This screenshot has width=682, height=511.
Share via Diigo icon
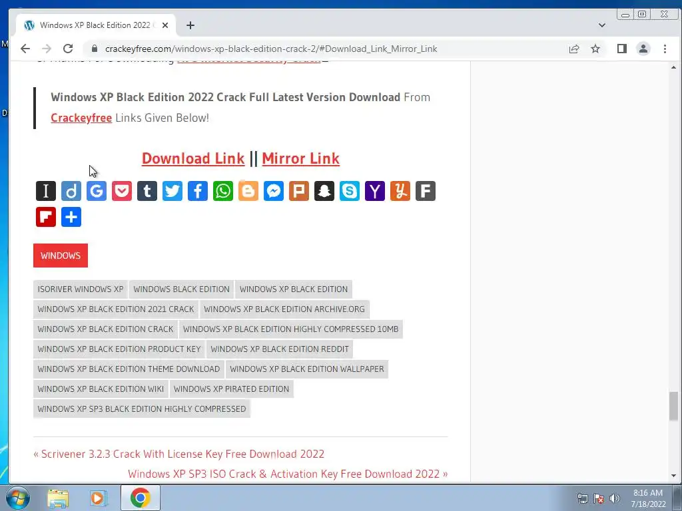click(x=71, y=191)
